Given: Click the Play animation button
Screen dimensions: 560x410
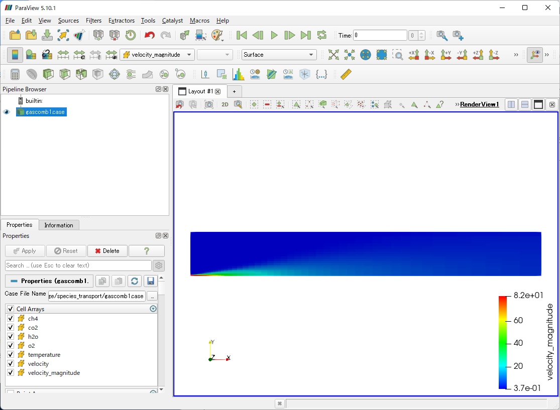Looking at the screenshot, I should (x=274, y=35).
